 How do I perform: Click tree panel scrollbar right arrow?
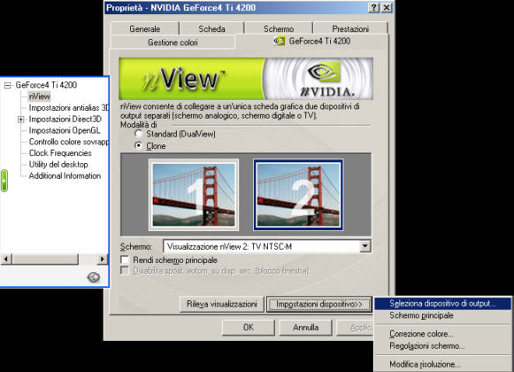(103, 259)
